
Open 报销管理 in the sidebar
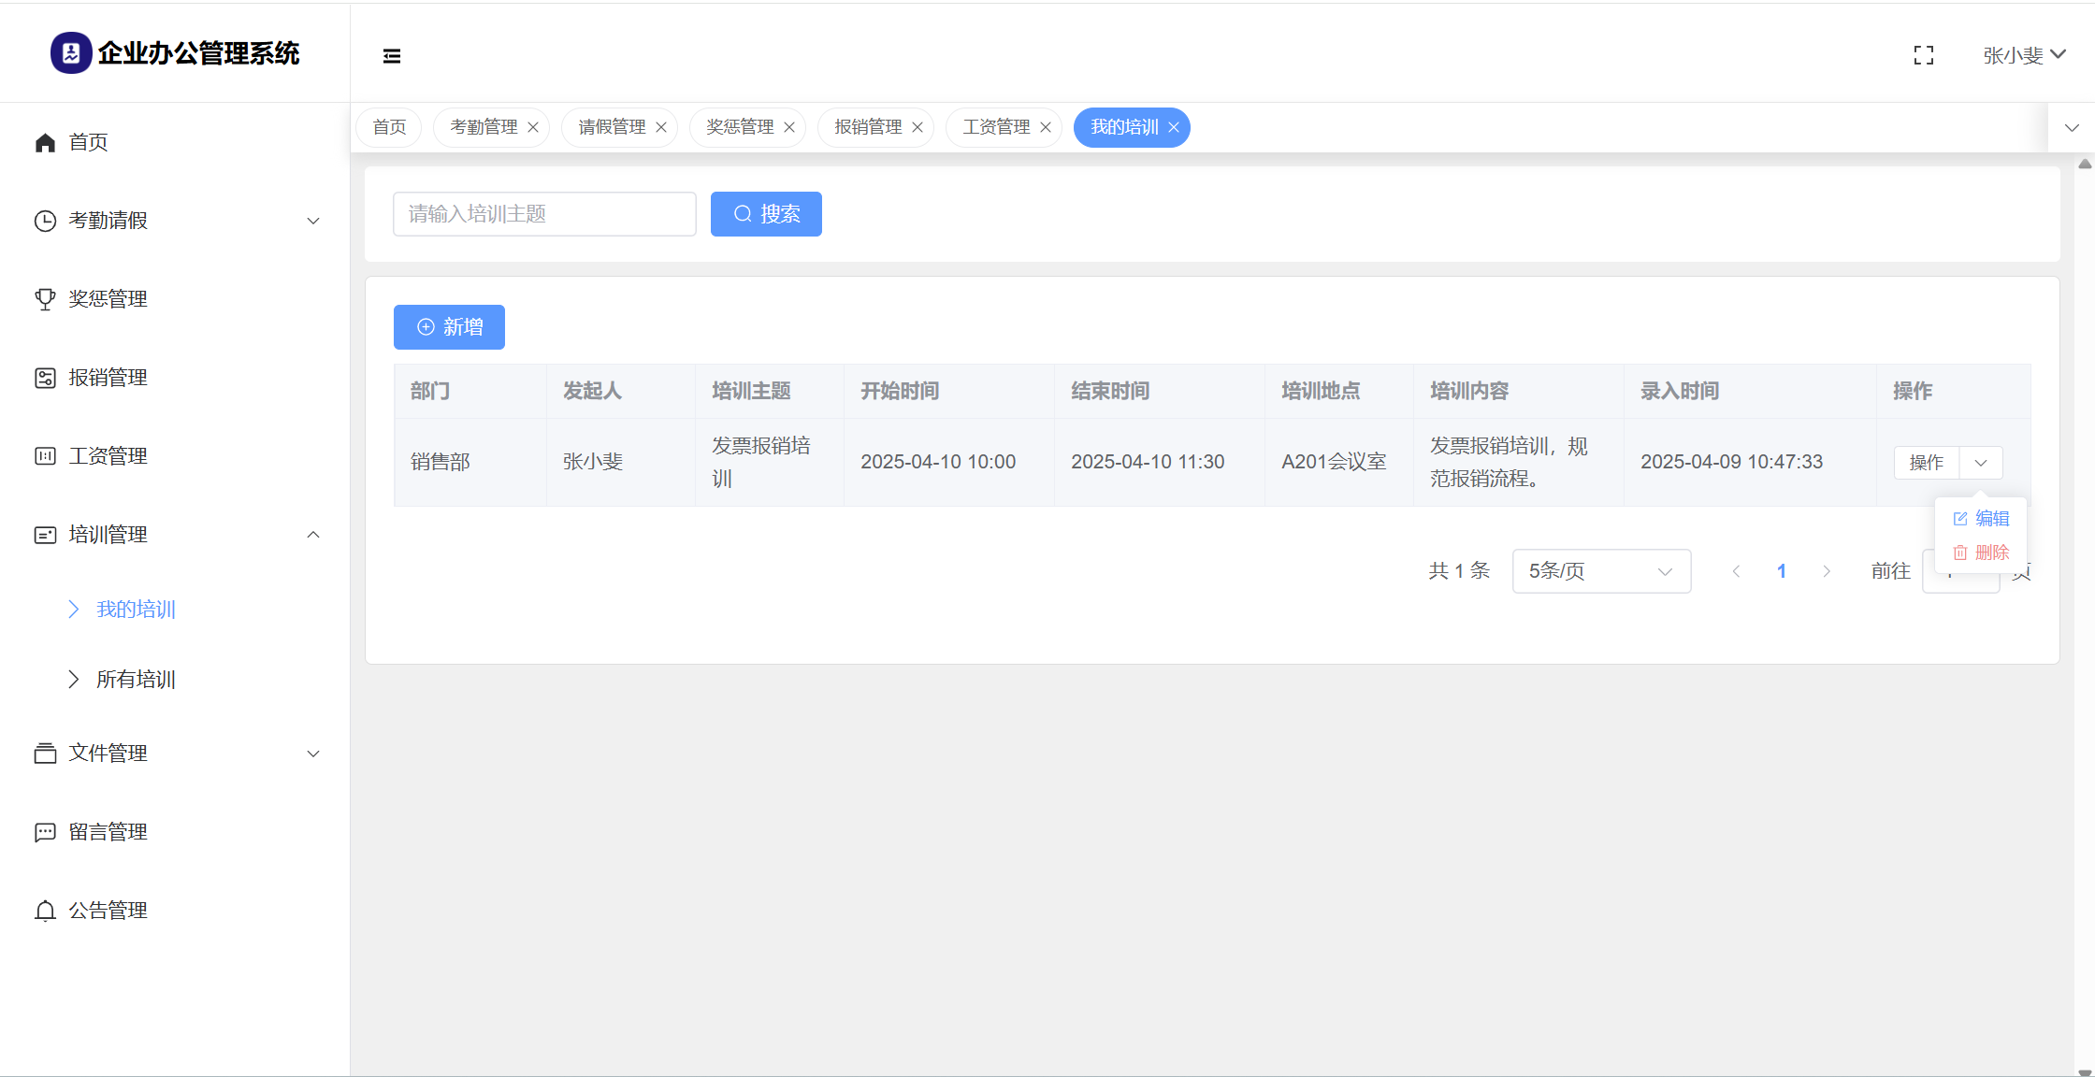coord(108,378)
